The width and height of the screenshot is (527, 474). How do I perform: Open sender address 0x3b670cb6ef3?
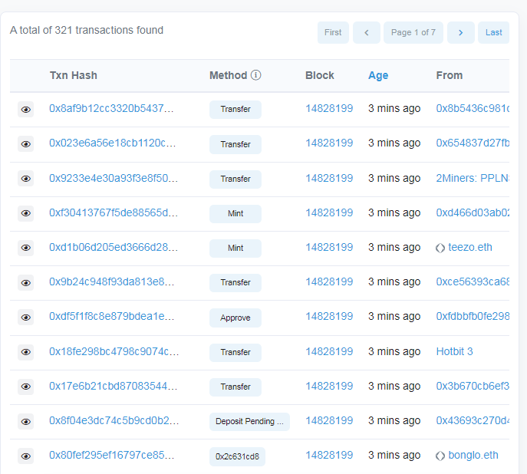coord(473,386)
